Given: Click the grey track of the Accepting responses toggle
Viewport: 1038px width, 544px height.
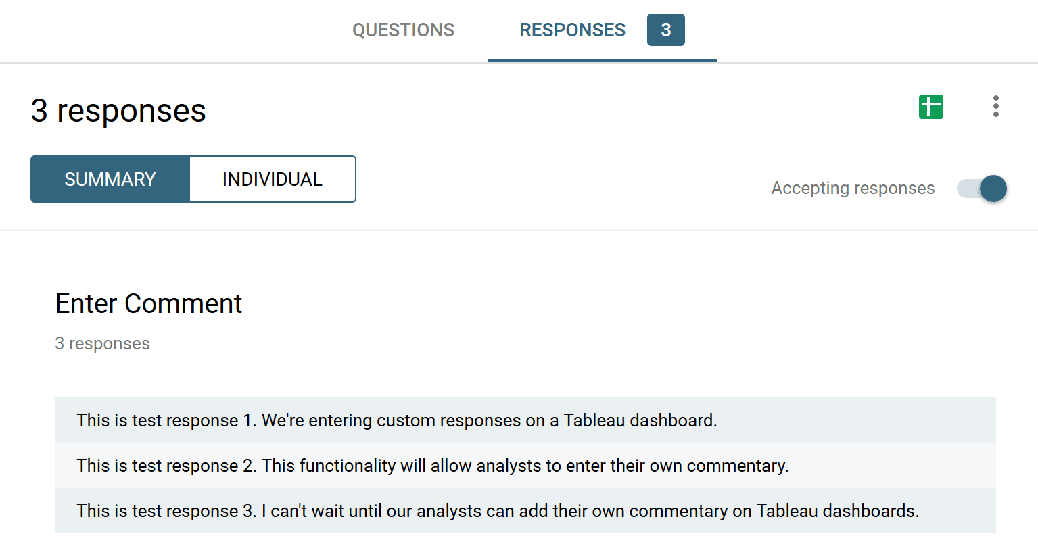Looking at the screenshot, I should pyautogui.click(x=966, y=189).
